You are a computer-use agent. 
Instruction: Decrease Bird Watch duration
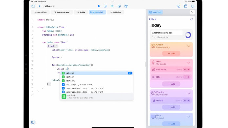185,70
